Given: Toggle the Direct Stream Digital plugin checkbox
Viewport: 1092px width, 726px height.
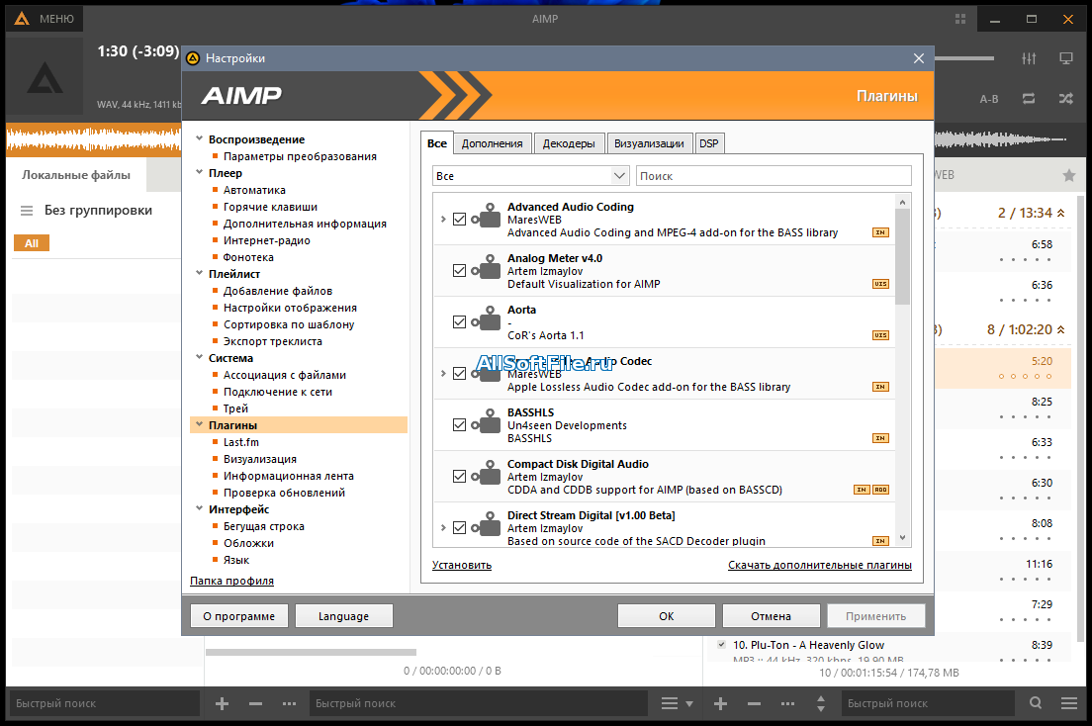Looking at the screenshot, I should (459, 528).
